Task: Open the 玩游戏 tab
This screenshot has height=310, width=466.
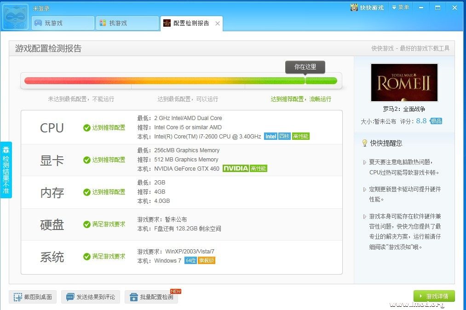Action: tap(63, 23)
